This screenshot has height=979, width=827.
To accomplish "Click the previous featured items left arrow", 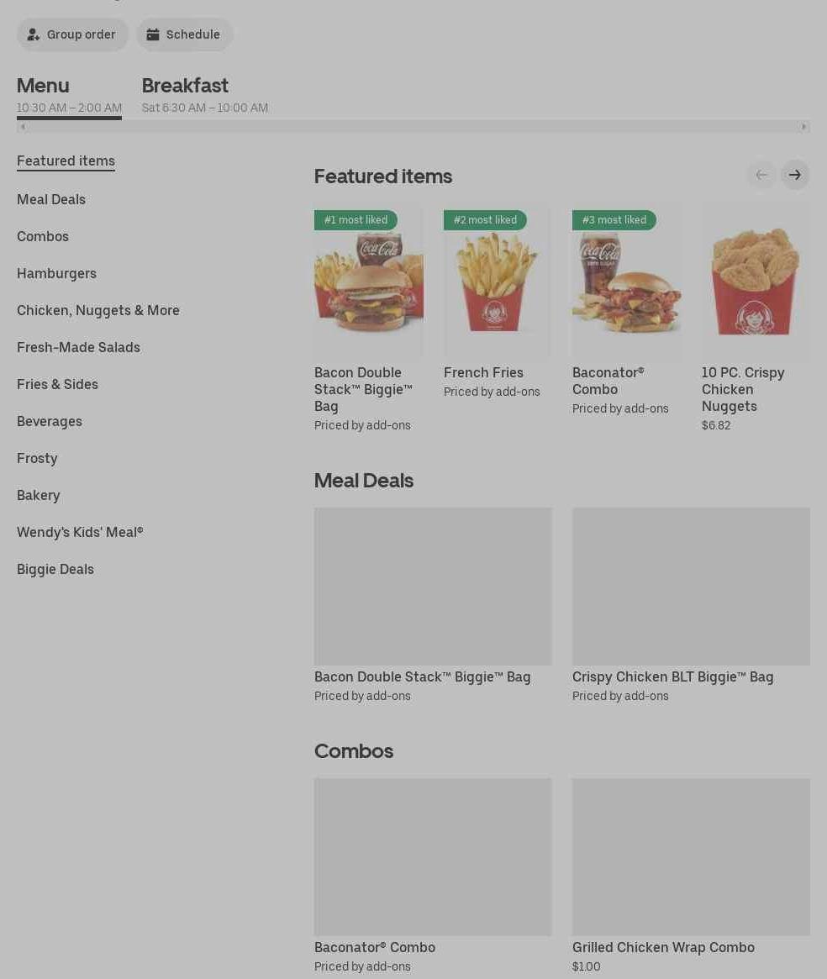I will 761,175.
